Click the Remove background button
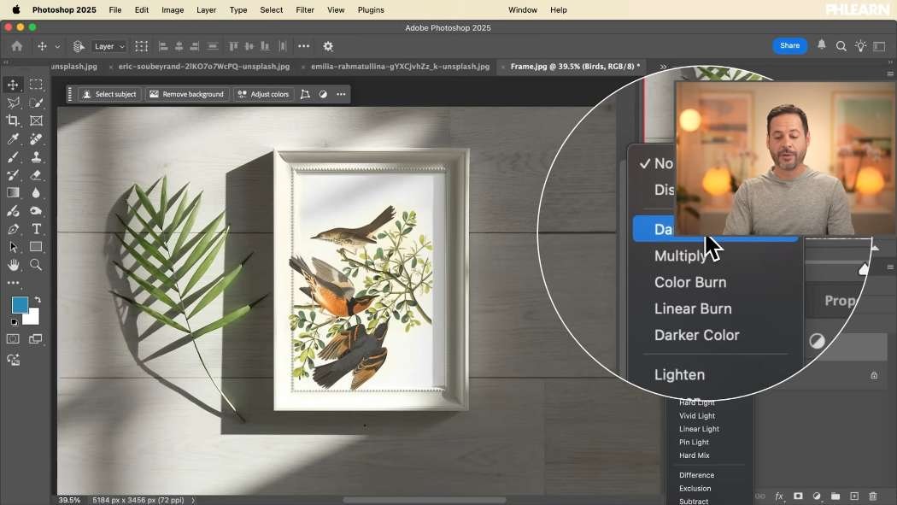 click(x=187, y=94)
